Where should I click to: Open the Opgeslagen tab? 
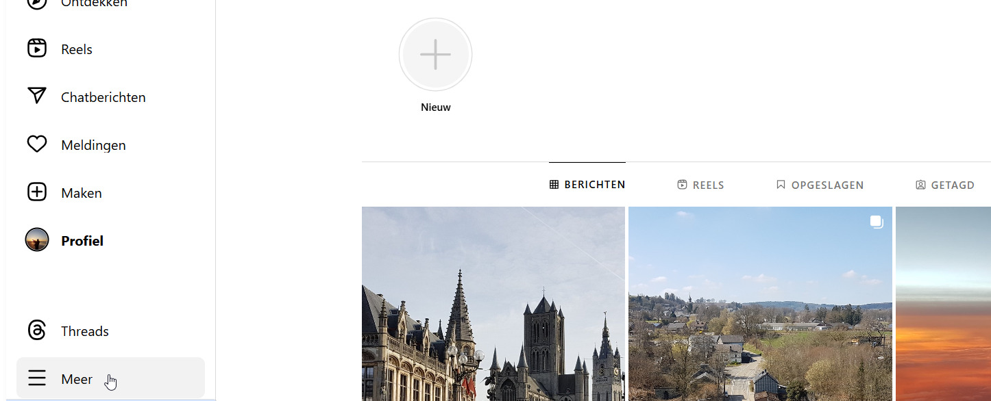pyautogui.click(x=820, y=185)
